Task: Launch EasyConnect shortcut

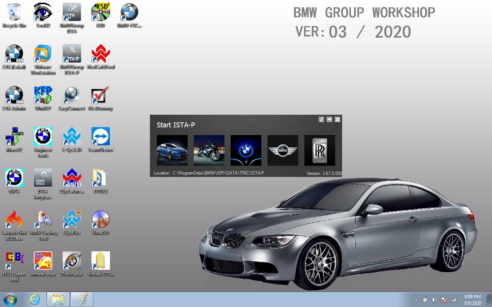Action: 72,98
